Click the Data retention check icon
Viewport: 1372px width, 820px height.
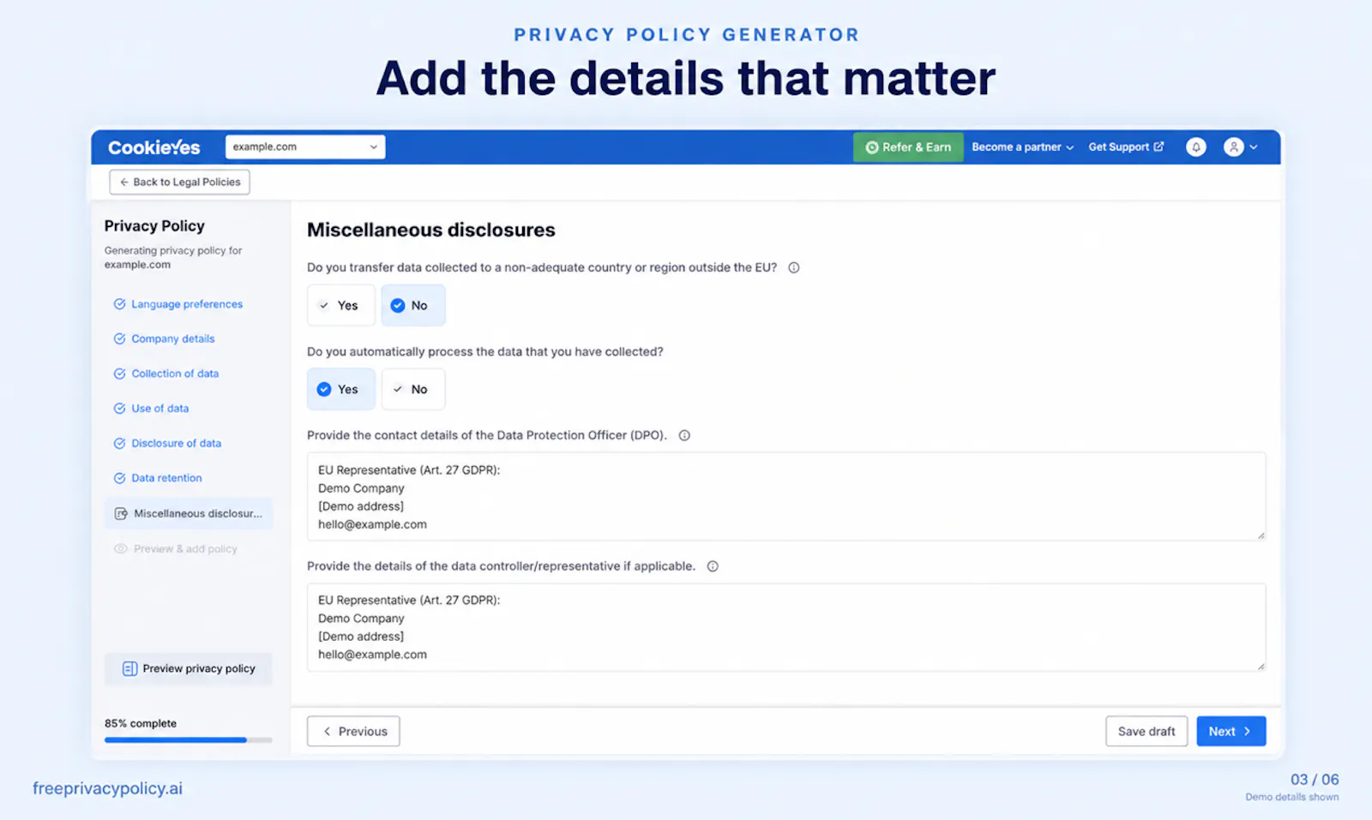pyautogui.click(x=120, y=478)
